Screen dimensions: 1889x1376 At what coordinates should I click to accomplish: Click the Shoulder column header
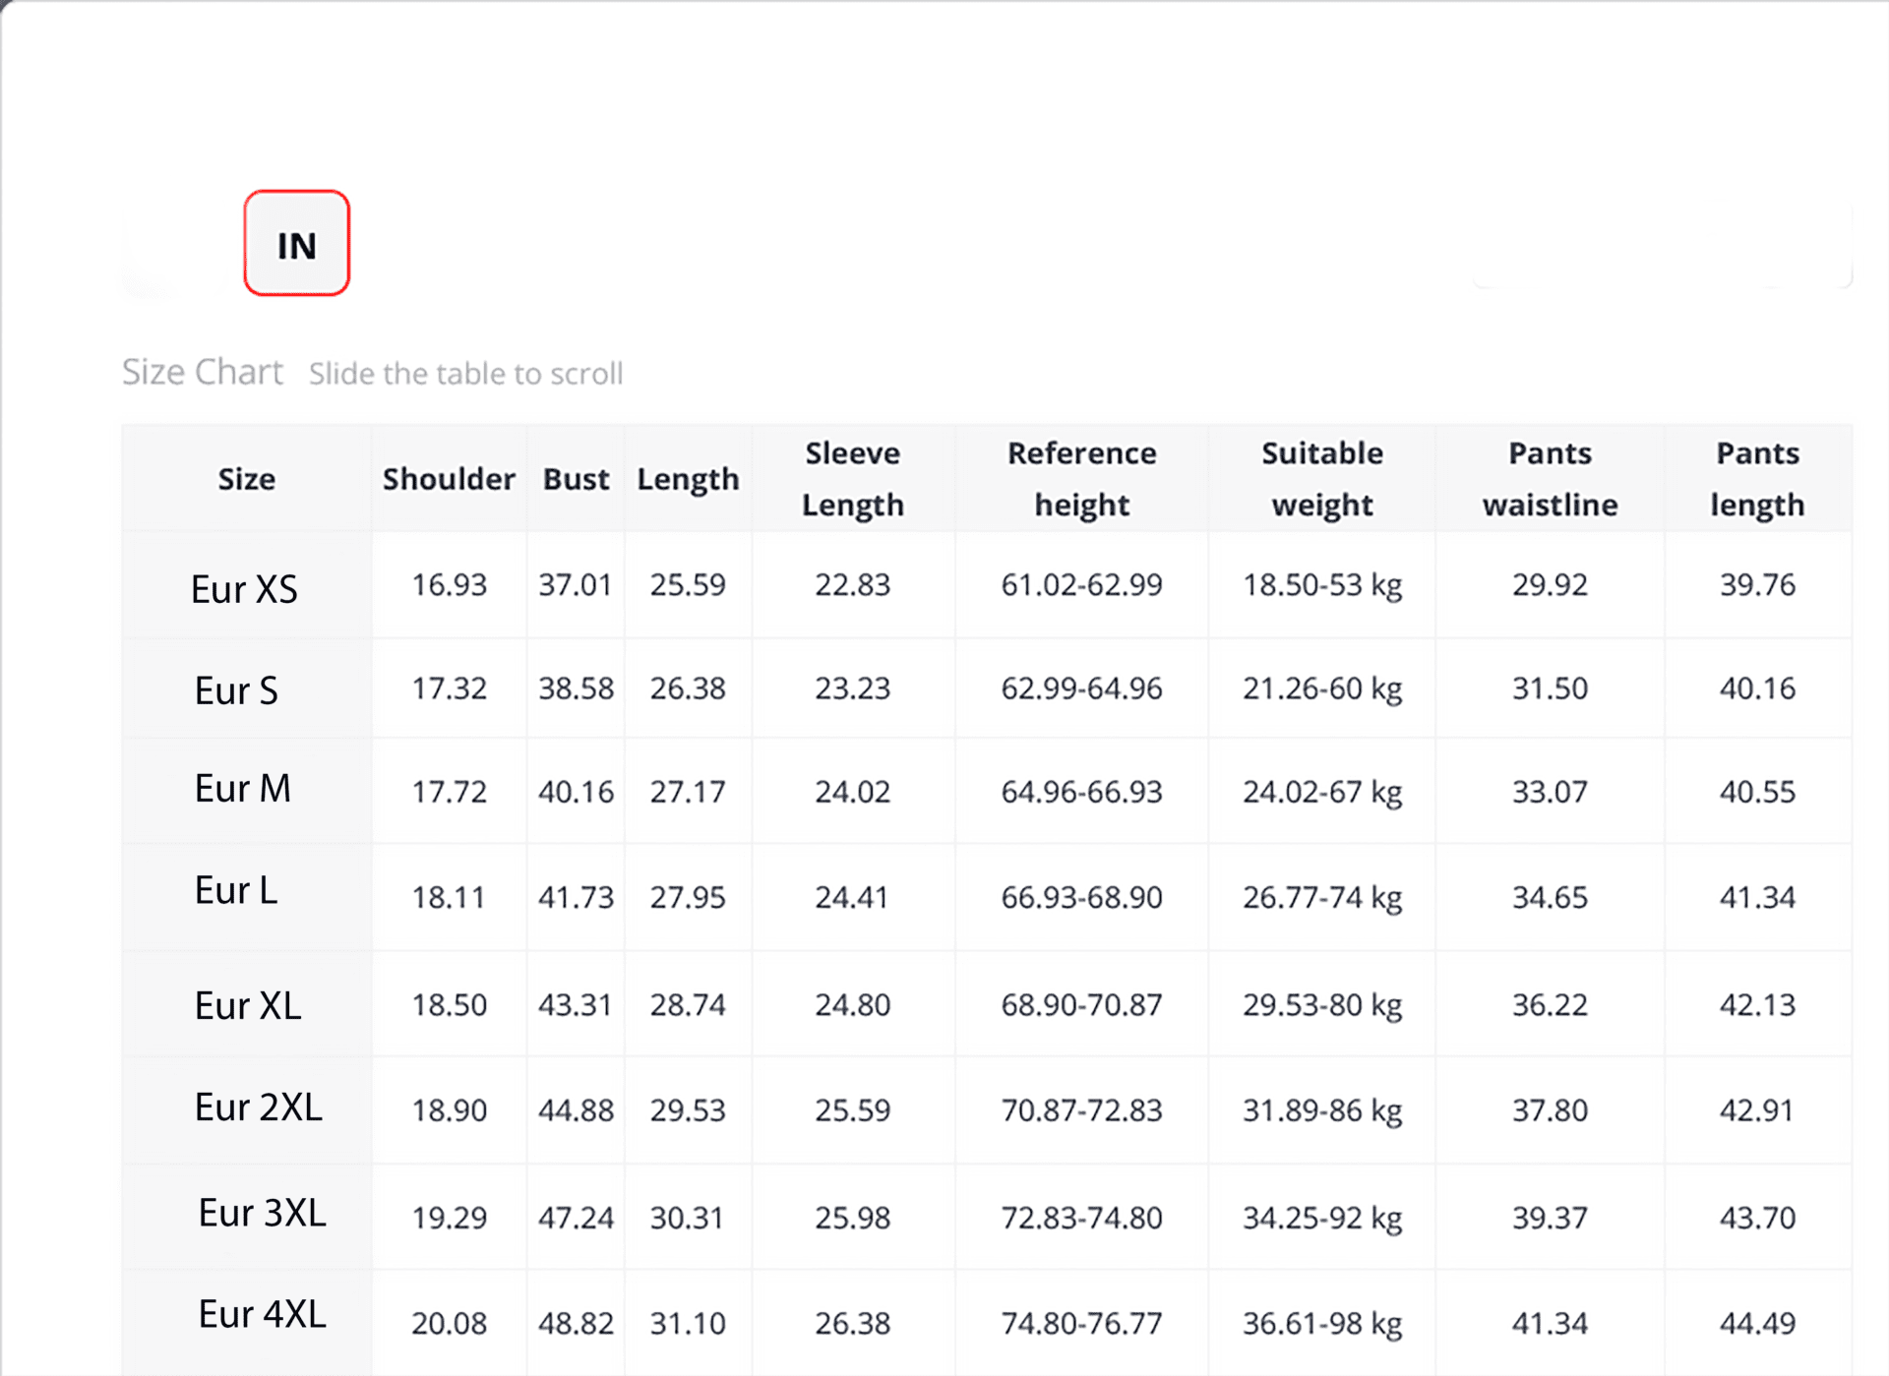449,479
